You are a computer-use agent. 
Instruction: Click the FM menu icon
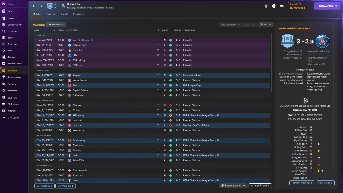click(281, 6)
